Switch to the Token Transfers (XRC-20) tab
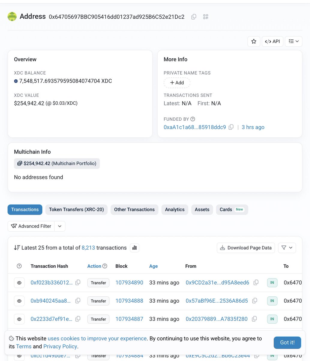Viewport: 310px width, 361px height. tap(77, 210)
